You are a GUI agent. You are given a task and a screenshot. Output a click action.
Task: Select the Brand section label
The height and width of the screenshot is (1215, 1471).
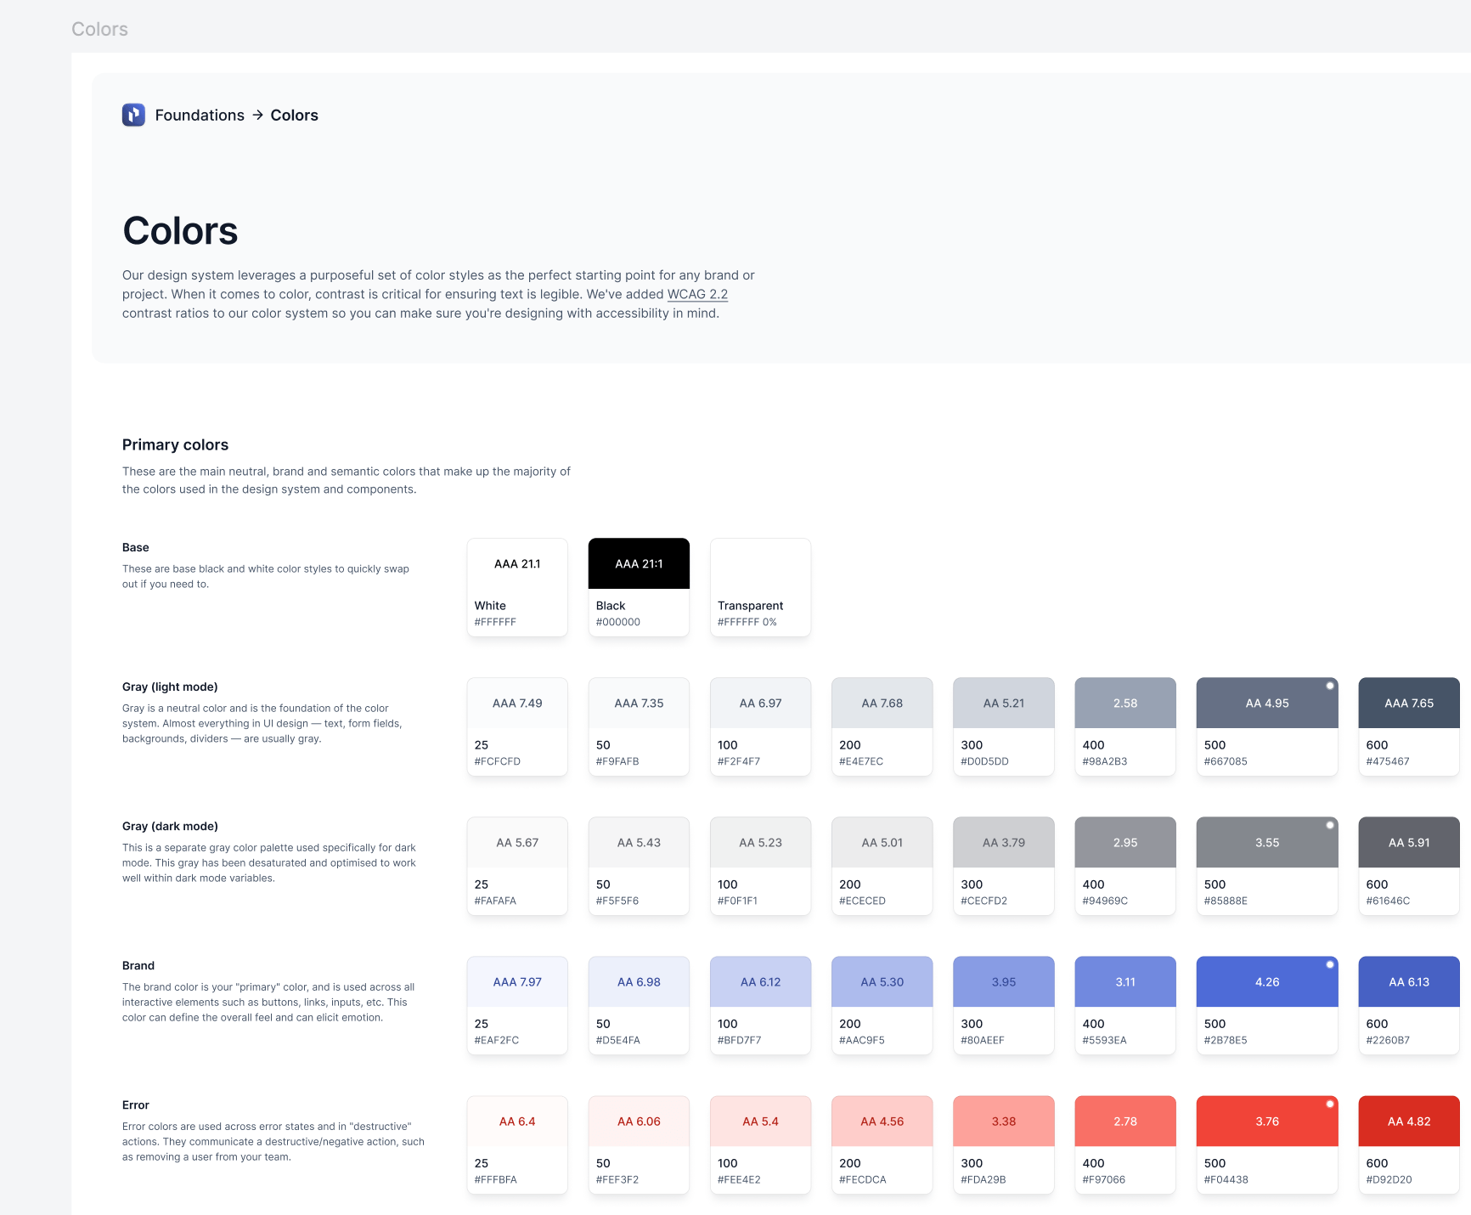tap(138, 965)
